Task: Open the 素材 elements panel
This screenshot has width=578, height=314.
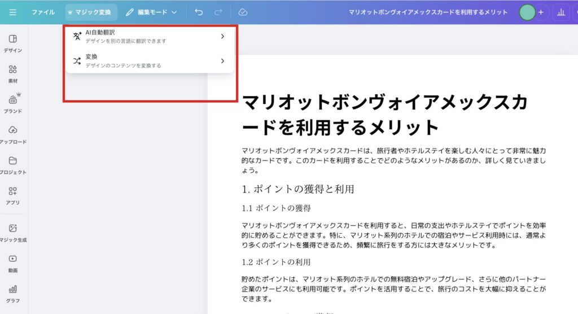Action: pos(13,74)
